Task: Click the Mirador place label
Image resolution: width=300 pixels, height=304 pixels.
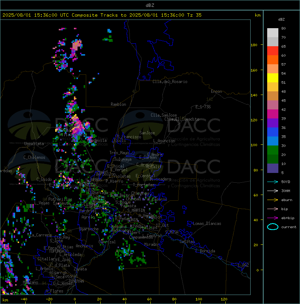Action: (x=152, y=244)
